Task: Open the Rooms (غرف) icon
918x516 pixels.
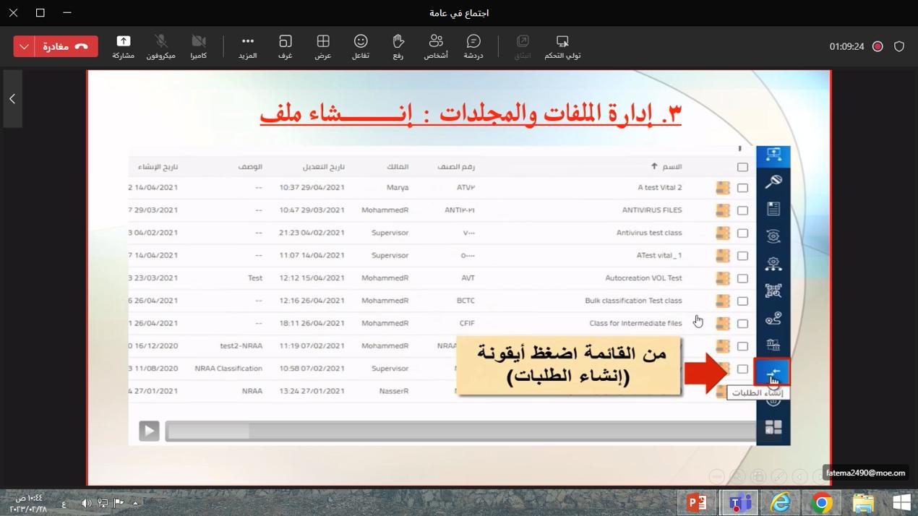Action: (285, 46)
